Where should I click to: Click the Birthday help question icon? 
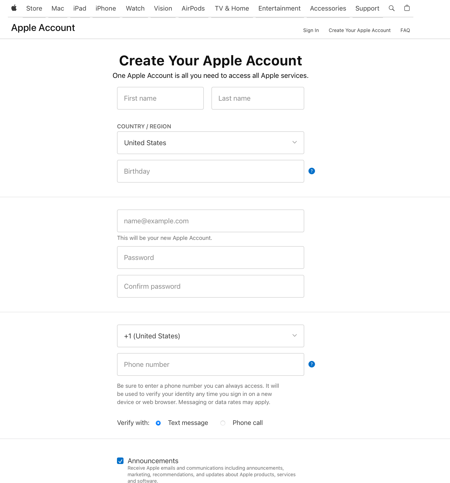(x=312, y=171)
